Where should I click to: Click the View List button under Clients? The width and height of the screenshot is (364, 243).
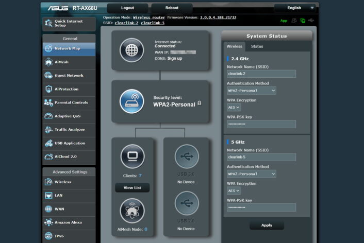(x=132, y=187)
